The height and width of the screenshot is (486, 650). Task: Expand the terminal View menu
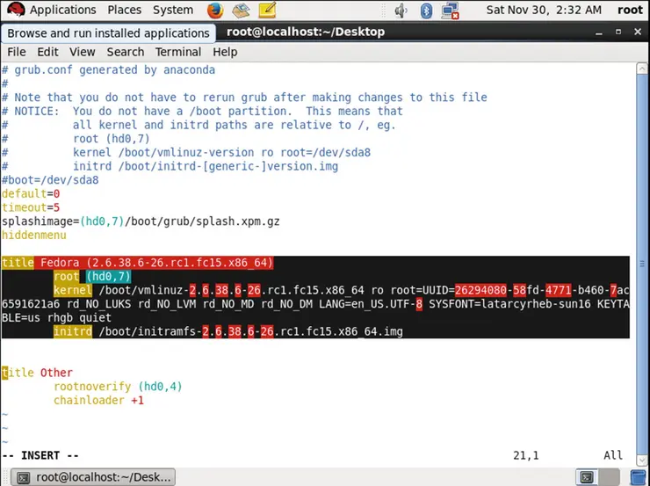[x=82, y=52]
